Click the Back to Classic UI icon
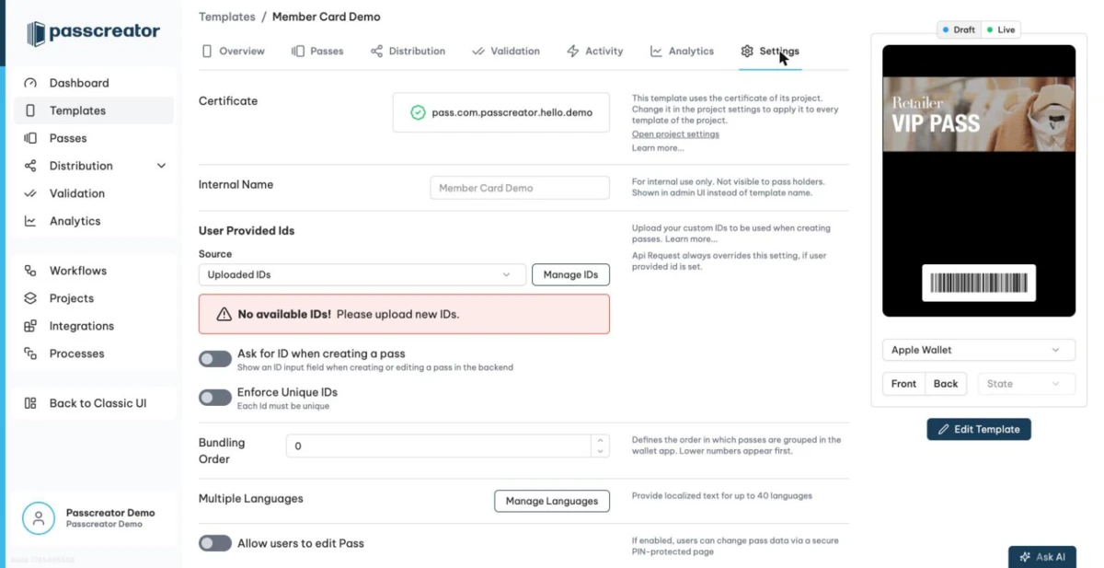Screen dimensions: 1104x568 click(x=30, y=403)
